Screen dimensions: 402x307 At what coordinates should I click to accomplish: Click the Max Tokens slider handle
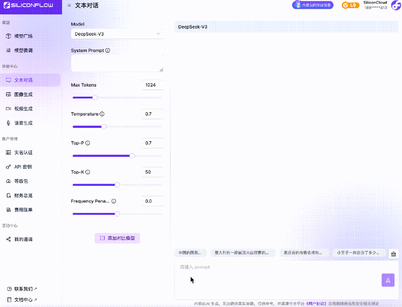point(95,98)
